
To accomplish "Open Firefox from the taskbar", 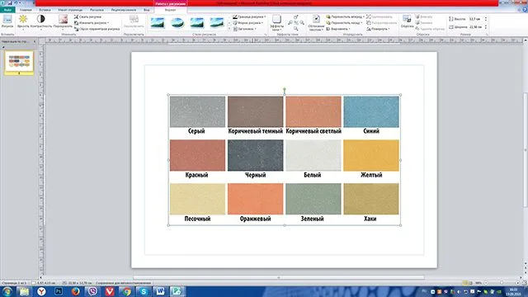I will point(75,291).
